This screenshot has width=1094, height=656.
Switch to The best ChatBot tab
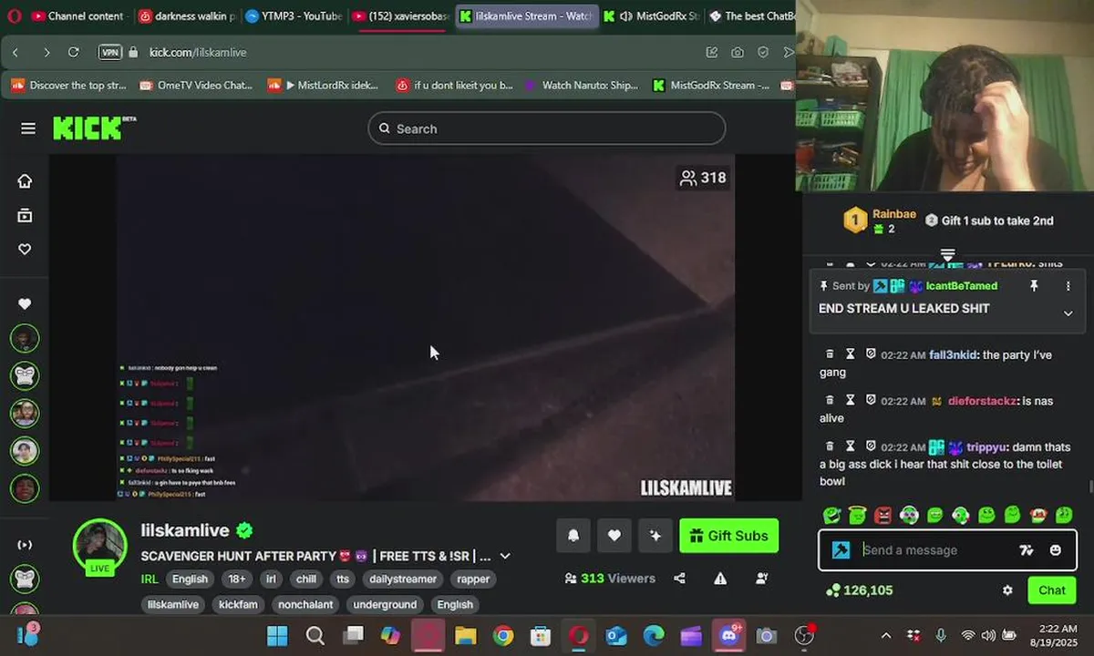[x=750, y=15]
